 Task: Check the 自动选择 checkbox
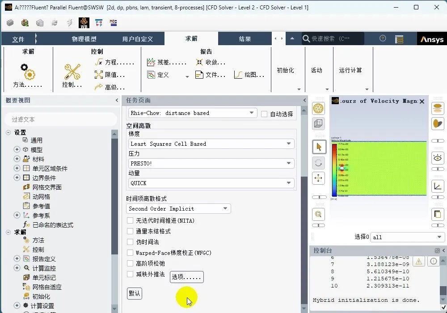point(264,114)
